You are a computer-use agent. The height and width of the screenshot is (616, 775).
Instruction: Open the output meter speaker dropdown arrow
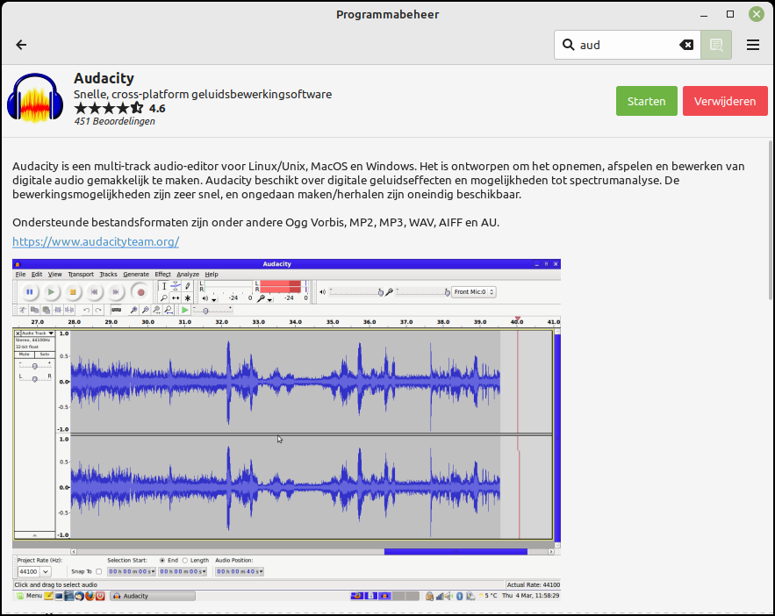[214, 299]
